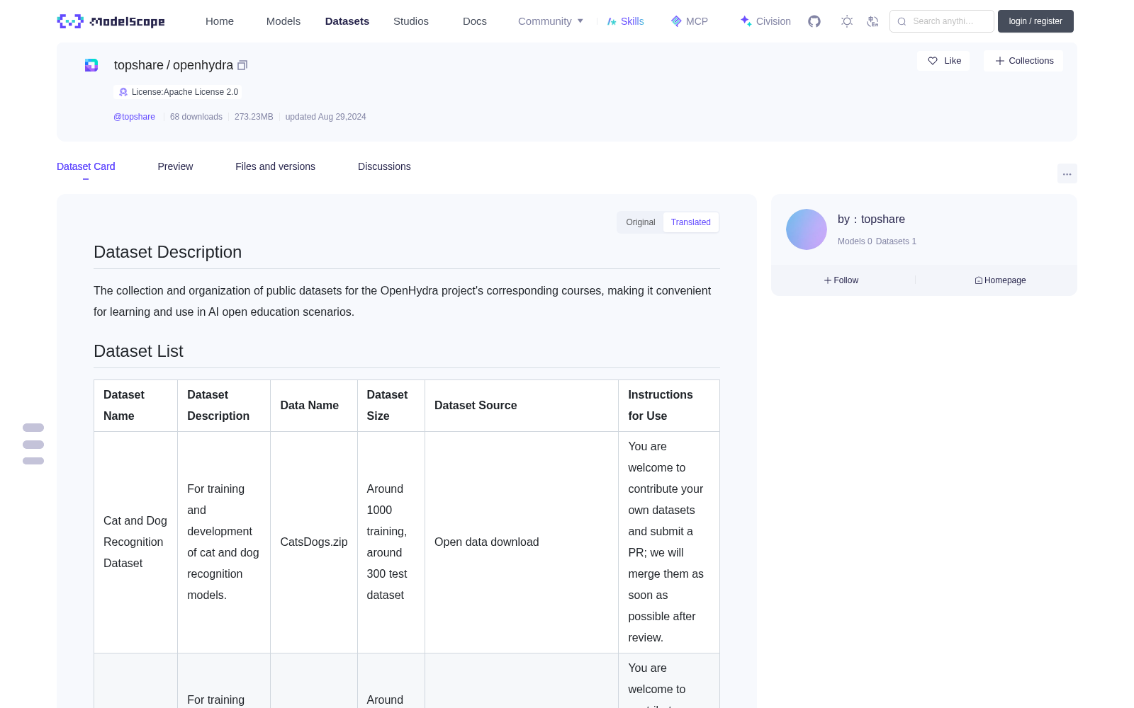Click the updated Aug 29,2024 text
The height and width of the screenshot is (708, 1134).
pos(326,117)
